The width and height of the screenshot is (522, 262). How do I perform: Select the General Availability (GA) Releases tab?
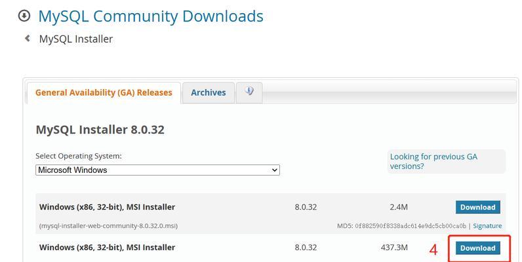(104, 92)
